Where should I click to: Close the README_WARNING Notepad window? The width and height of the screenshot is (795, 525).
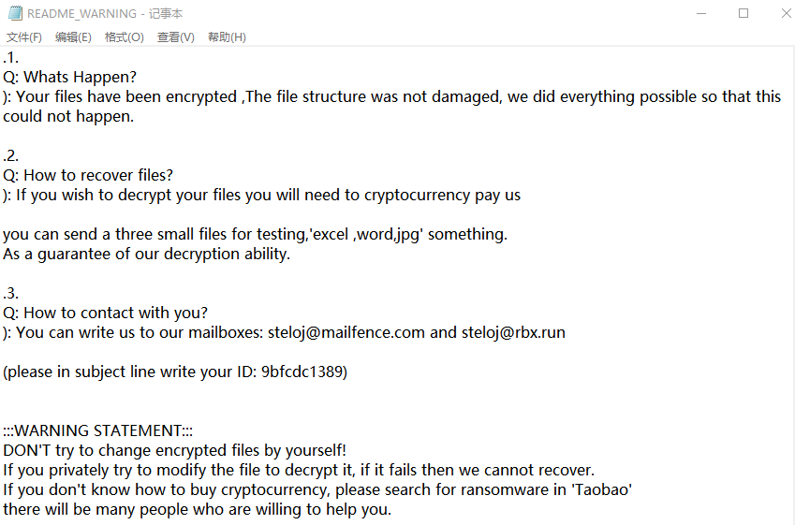click(x=785, y=13)
